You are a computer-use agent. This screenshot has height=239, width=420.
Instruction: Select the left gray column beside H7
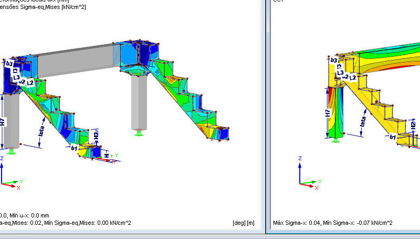[x=12, y=121]
